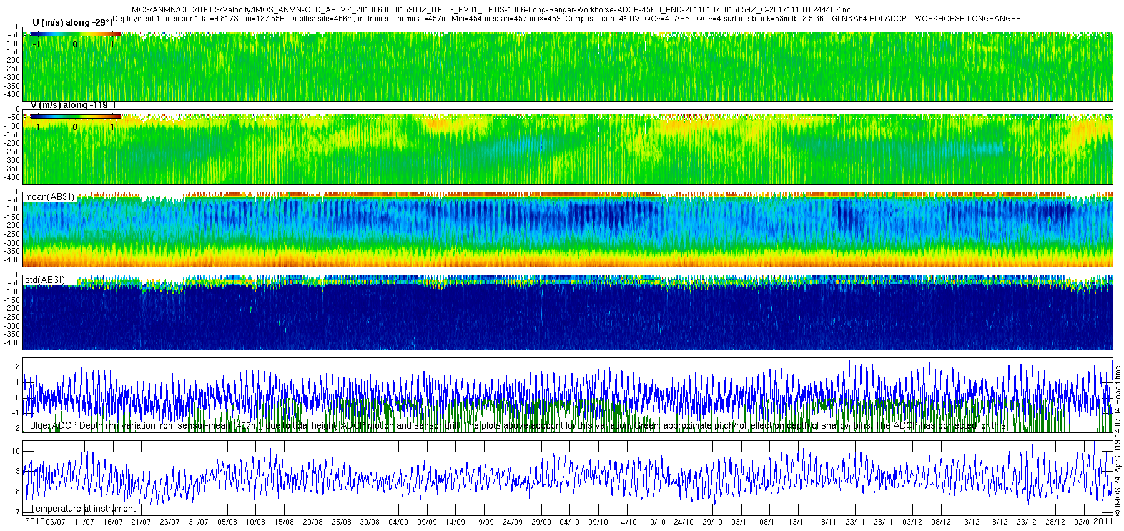Click the 2011 year label on time axis
The height and width of the screenshot is (531, 1124).
1103,521
